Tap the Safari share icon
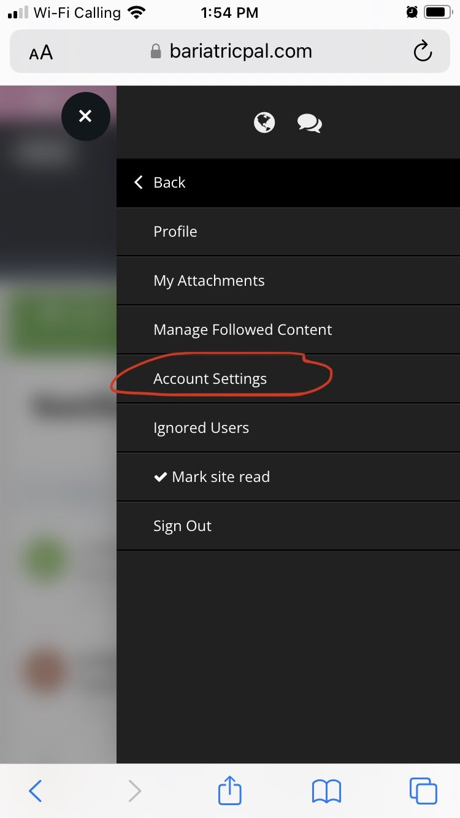460x818 pixels. point(230,790)
